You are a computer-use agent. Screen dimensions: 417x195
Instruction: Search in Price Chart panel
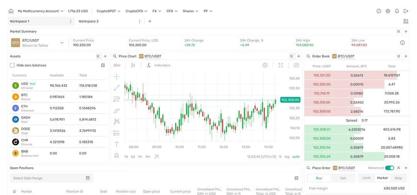coord(115,56)
